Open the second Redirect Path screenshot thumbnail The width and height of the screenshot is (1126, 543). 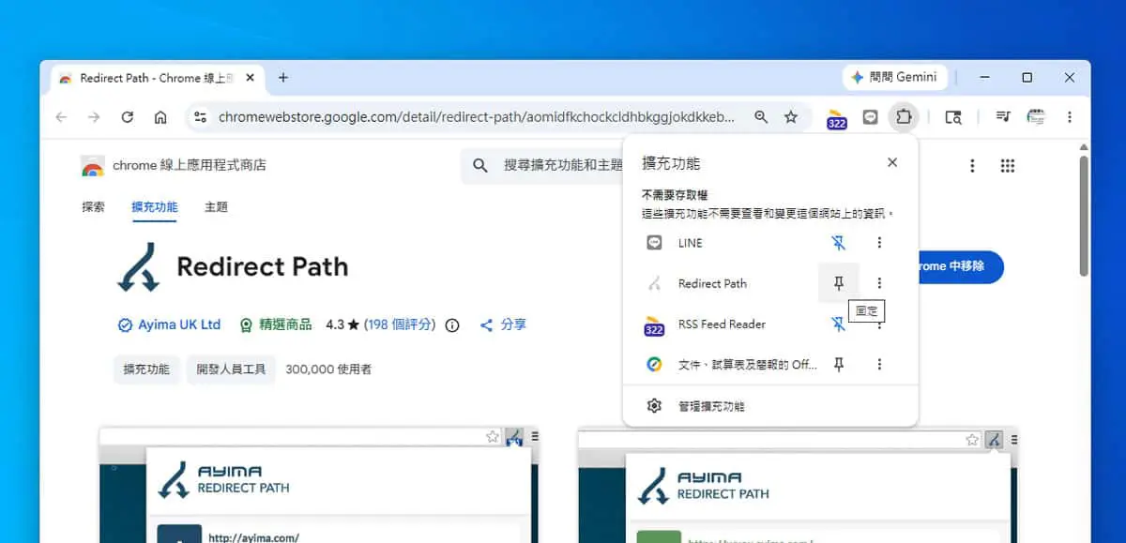click(x=798, y=485)
